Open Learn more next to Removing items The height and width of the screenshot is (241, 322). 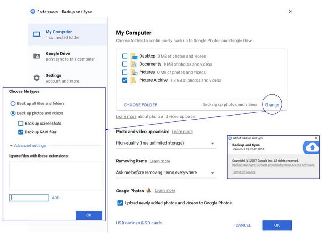[160, 161]
